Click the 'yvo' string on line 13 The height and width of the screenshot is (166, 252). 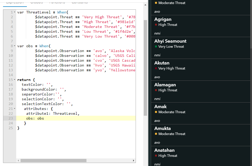[x=99, y=70]
